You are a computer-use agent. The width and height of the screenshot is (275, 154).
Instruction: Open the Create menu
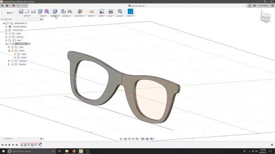point(43,16)
